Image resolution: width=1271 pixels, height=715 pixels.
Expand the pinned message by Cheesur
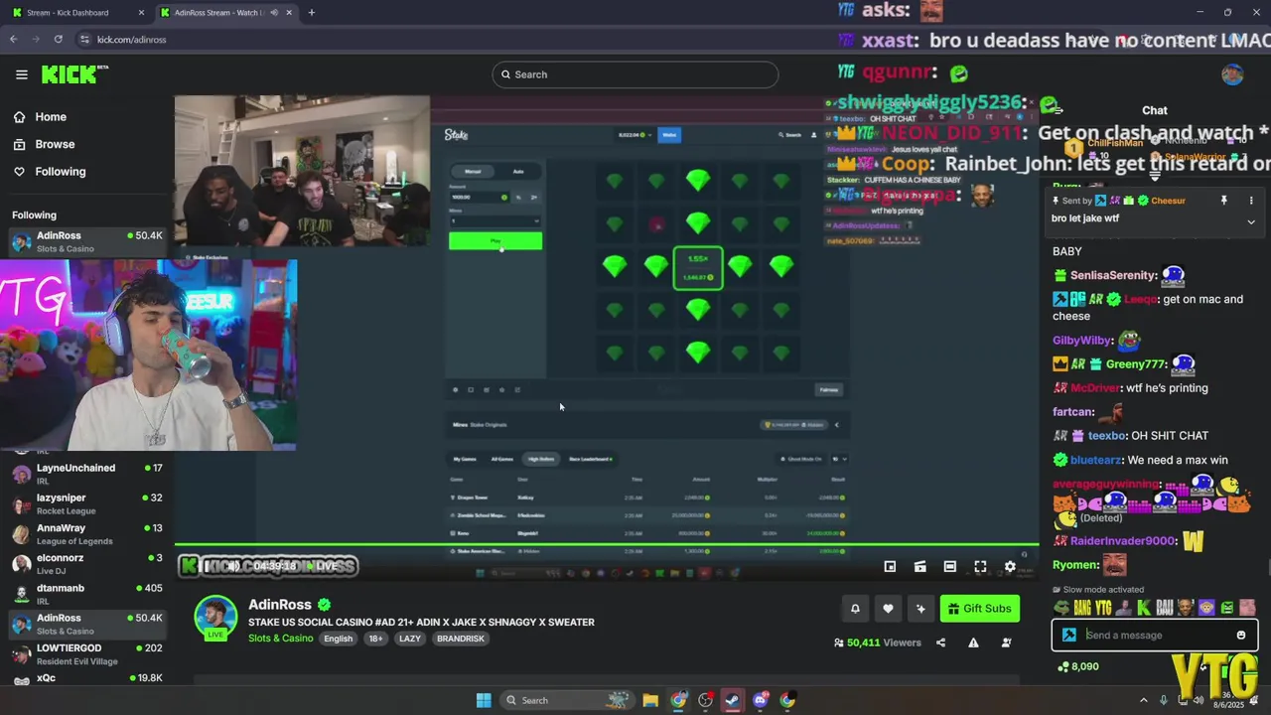click(x=1251, y=221)
